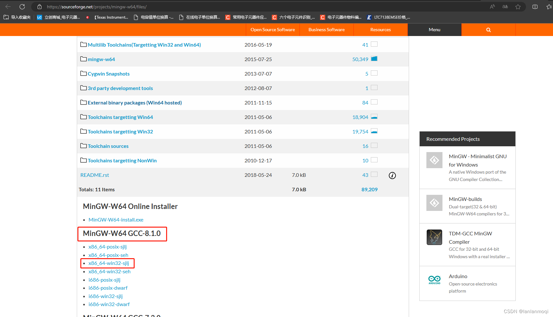The width and height of the screenshot is (553, 317).
Task: Click the 50,349 downloads count
Action: coord(360,59)
